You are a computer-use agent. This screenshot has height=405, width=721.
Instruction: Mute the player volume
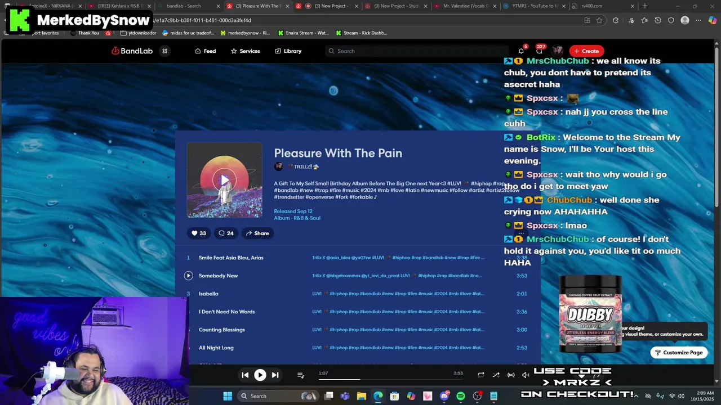point(526,375)
